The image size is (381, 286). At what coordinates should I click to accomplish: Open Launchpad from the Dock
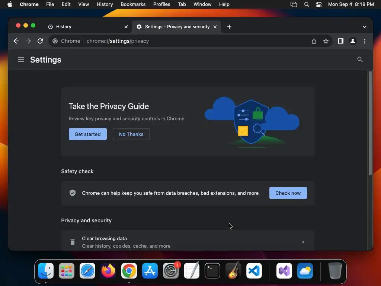tap(67, 271)
